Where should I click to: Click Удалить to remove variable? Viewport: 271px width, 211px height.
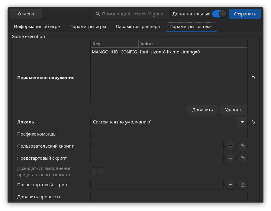click(x=234, y=110)
